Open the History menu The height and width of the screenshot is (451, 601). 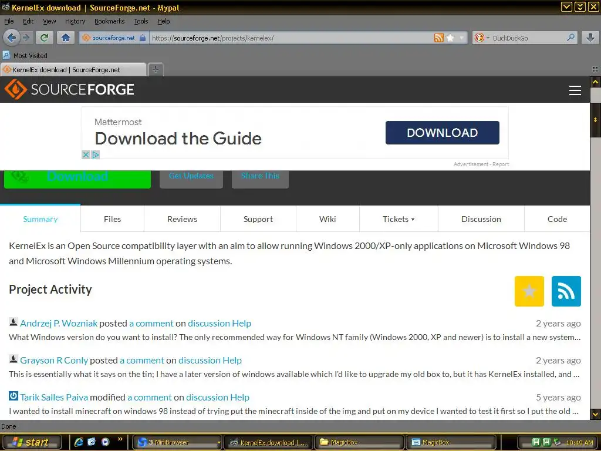75,21
